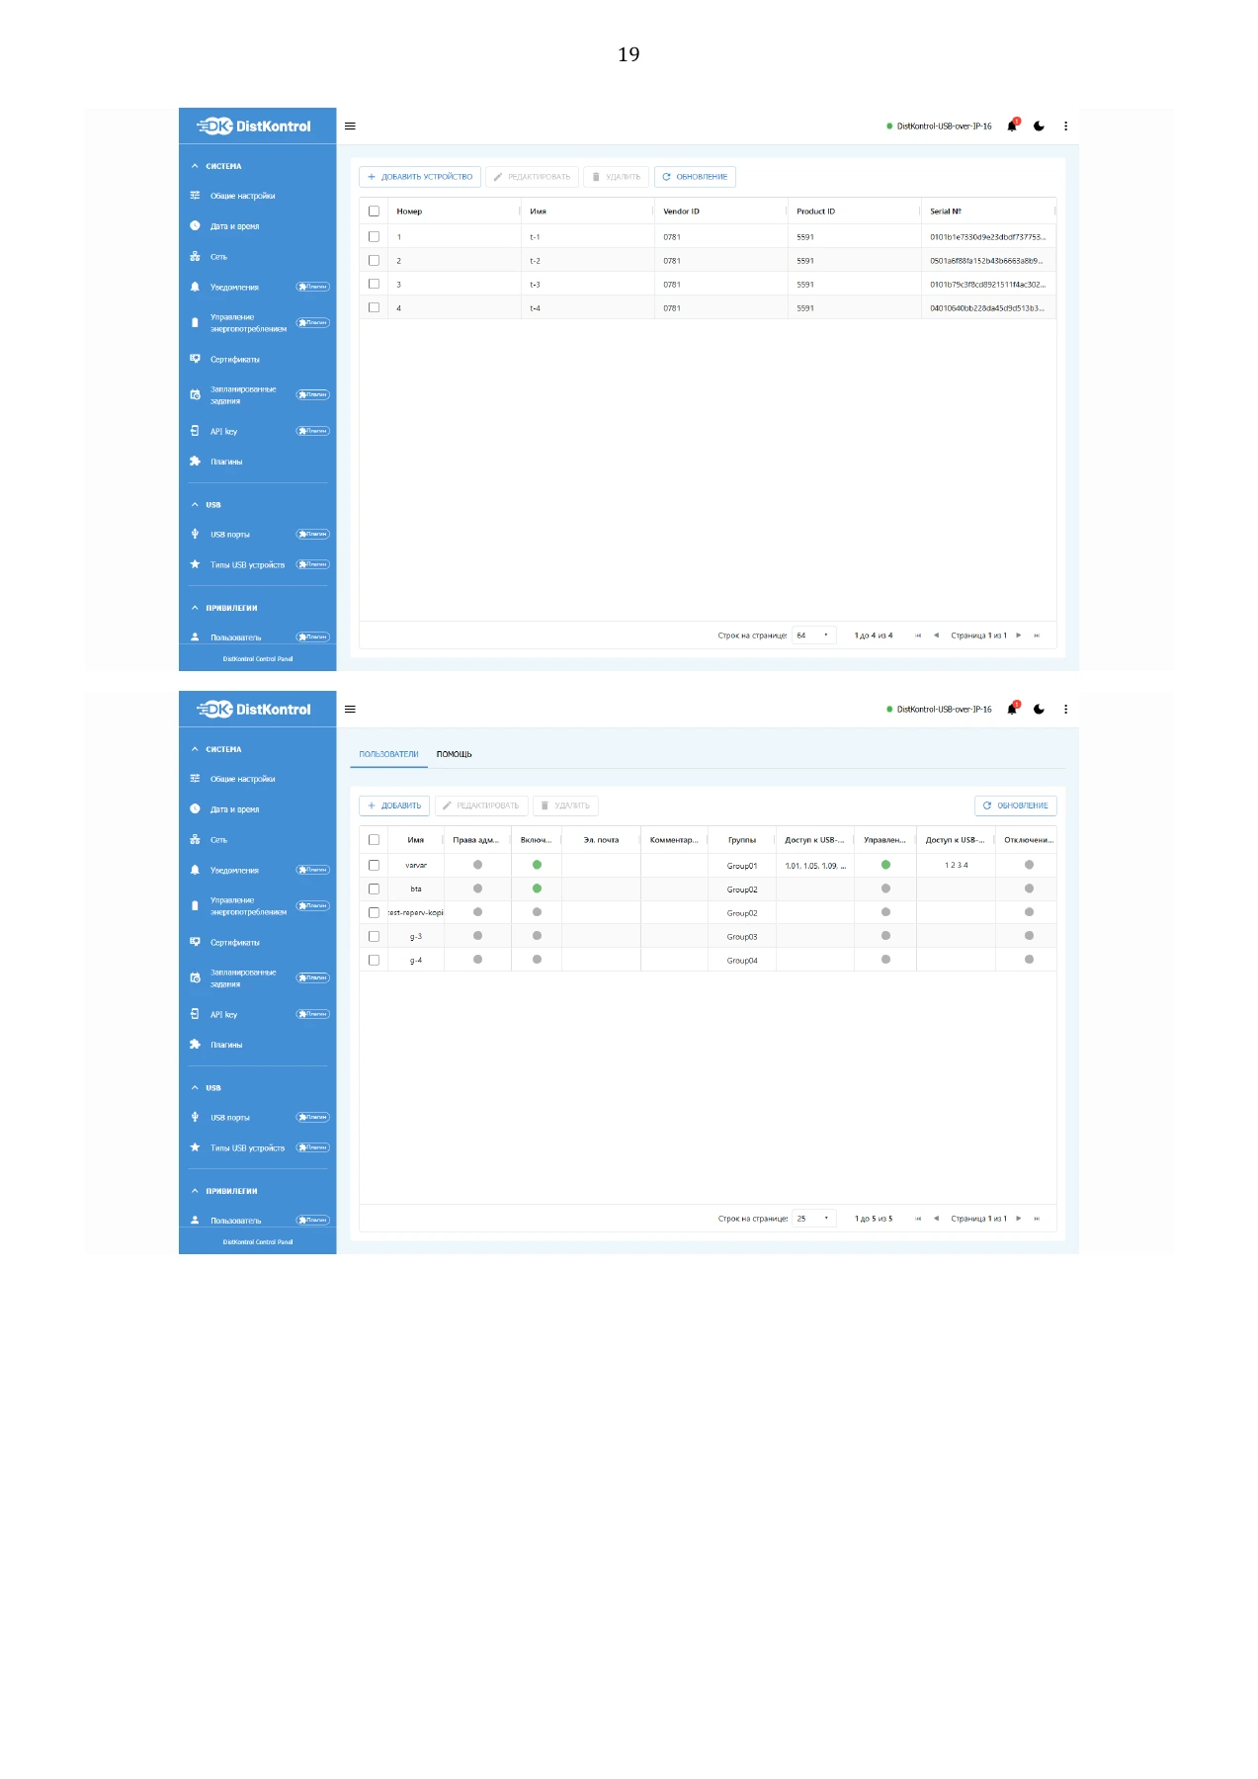This screenshot has width=1258, height=1779.
Task: Open rows-per-page dropdown showing 64
Action: pyautogui.click(x=814, y=635)
